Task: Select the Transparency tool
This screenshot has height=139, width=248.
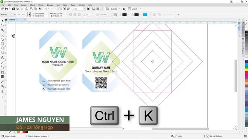Action: 2,76
